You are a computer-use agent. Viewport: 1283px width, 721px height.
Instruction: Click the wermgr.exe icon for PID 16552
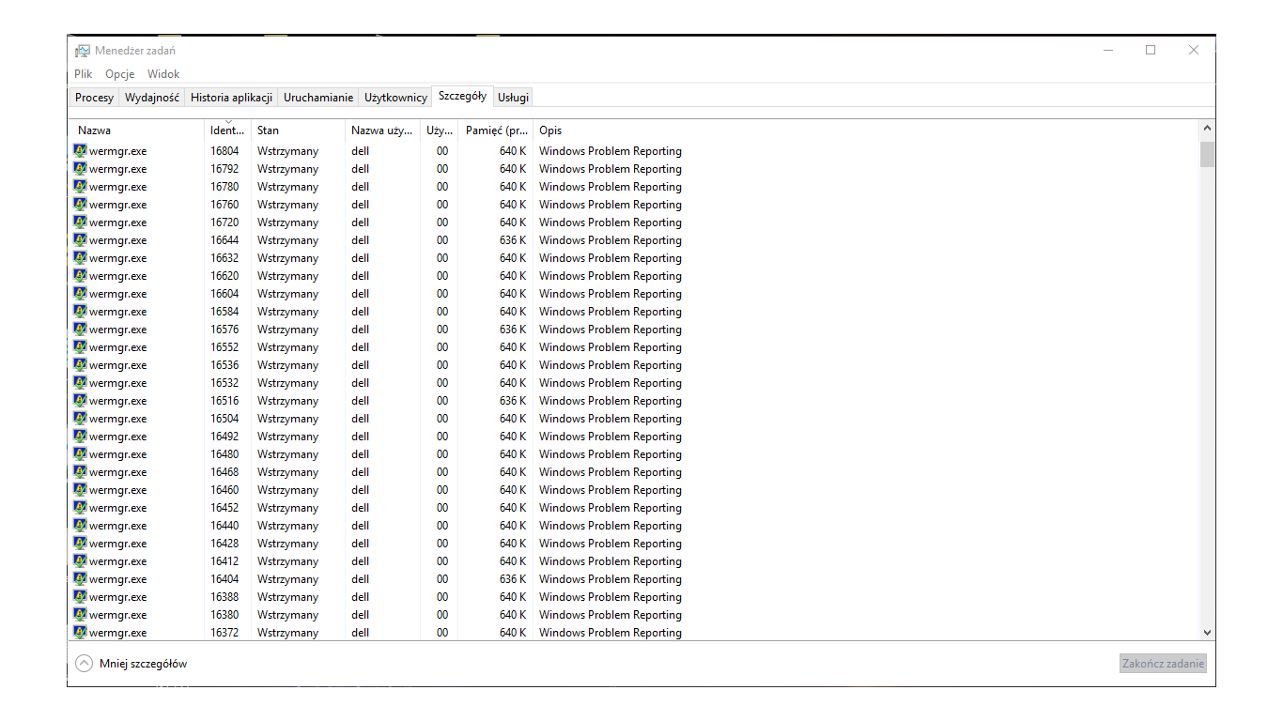click(x=80, y=346)
